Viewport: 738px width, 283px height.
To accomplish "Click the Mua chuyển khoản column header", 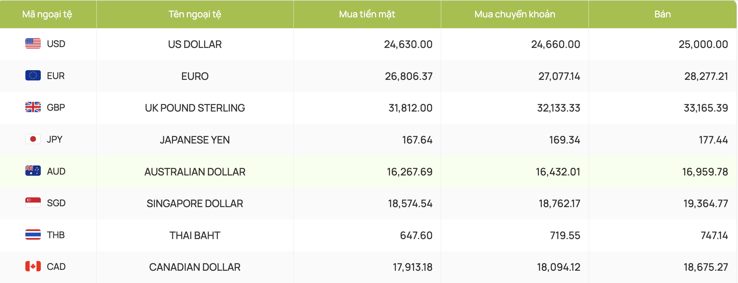I will (515, 14).
